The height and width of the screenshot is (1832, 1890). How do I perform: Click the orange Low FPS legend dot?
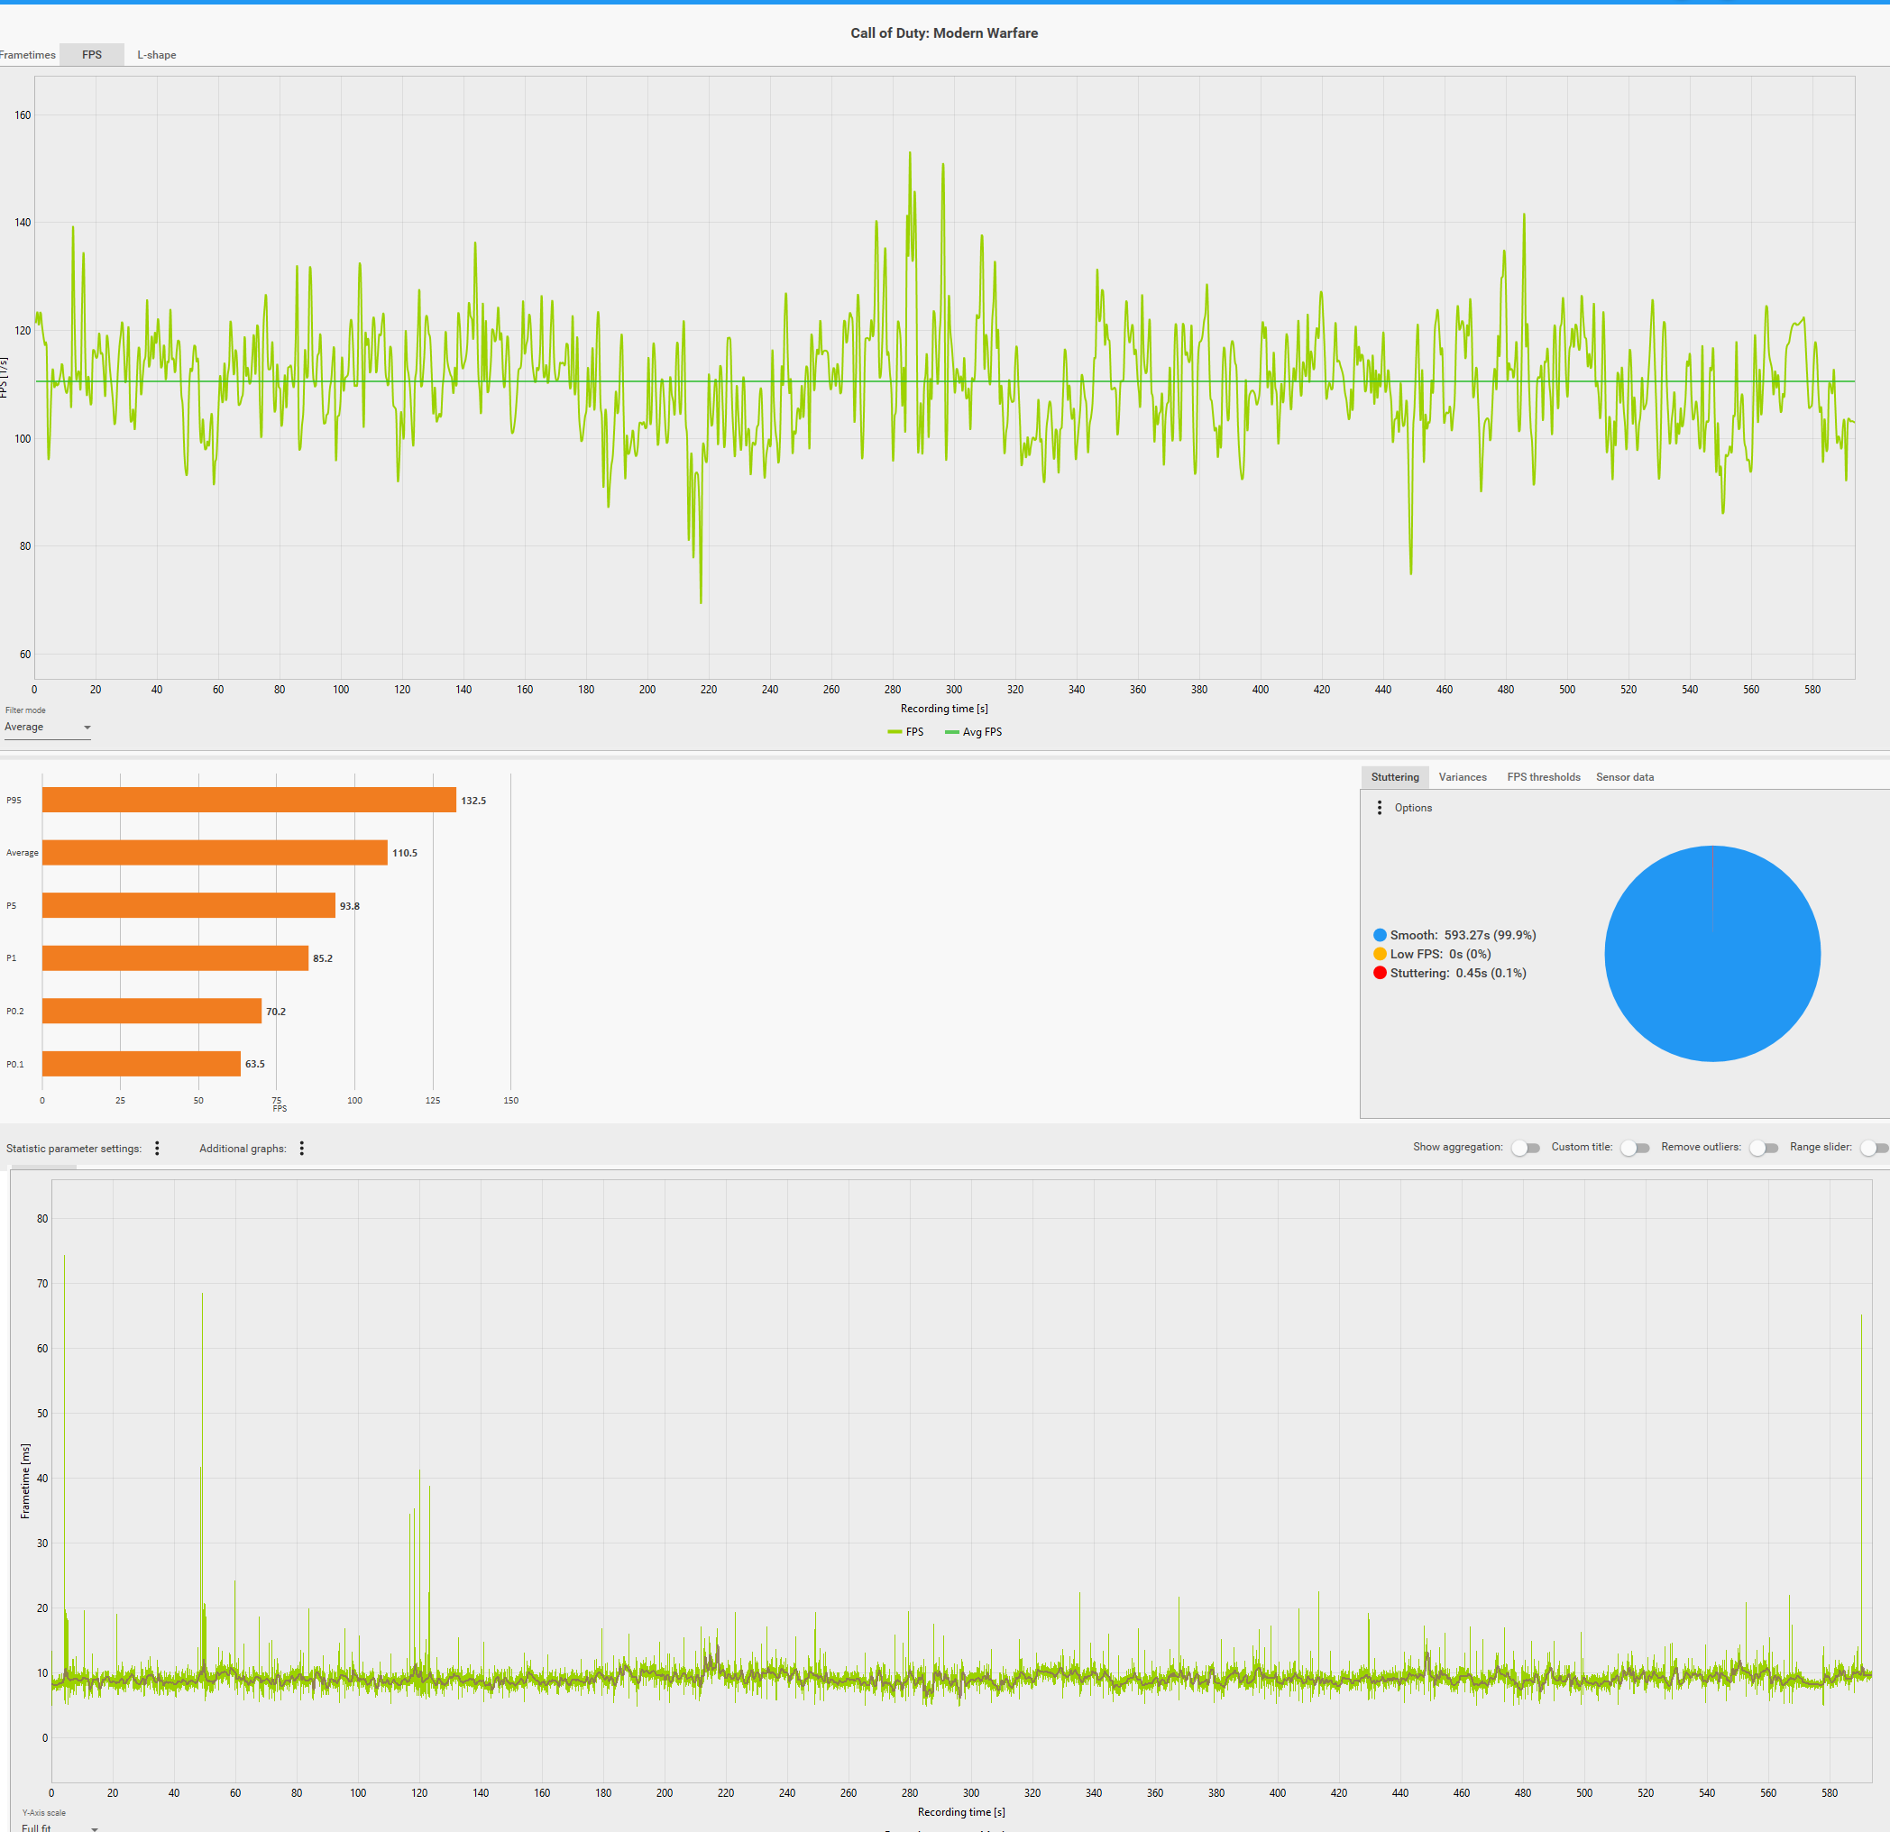[x=1380, y=954]
